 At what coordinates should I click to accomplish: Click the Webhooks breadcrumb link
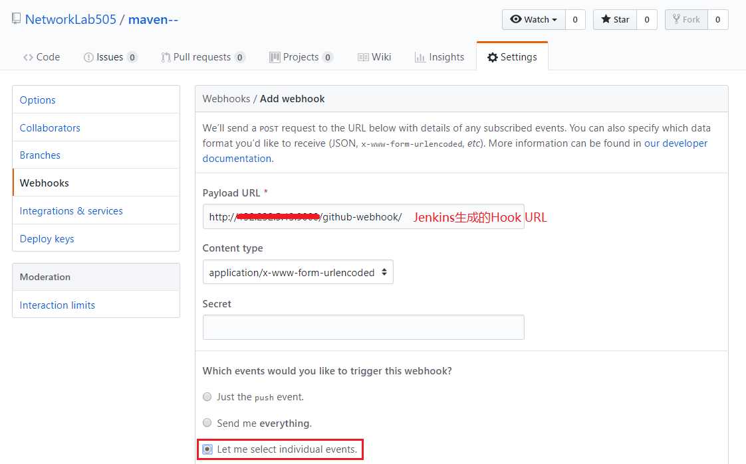click(226, 99)
